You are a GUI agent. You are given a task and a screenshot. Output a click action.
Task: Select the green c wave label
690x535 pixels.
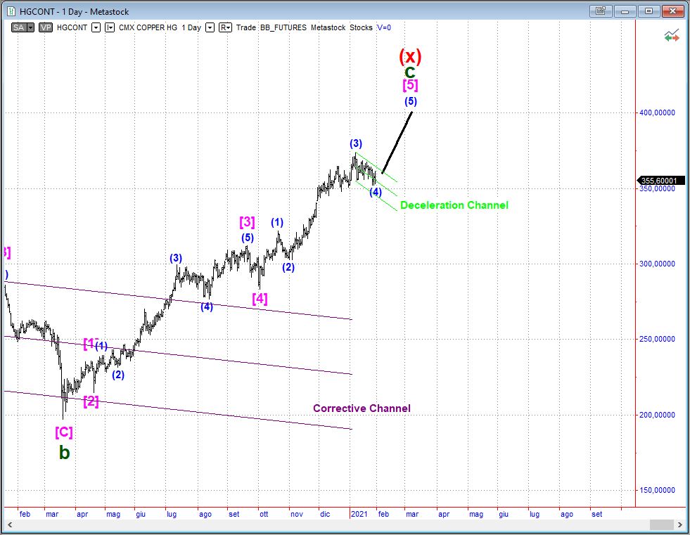pyautogui.click(x=409, y=72)
